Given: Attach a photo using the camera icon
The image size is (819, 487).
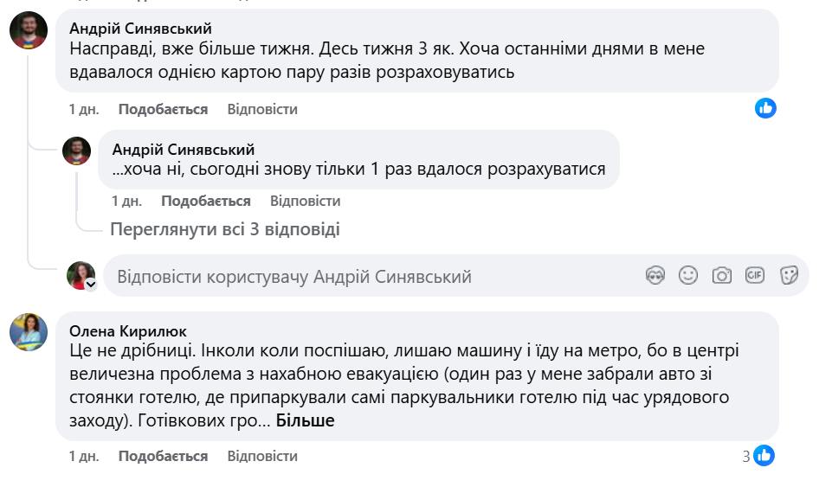Looking at the screenshot, I should point(721,275).
